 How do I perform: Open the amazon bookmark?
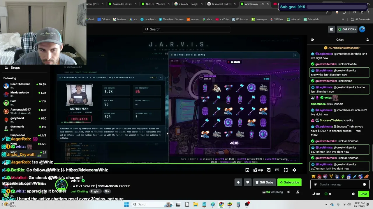(193, 19)
